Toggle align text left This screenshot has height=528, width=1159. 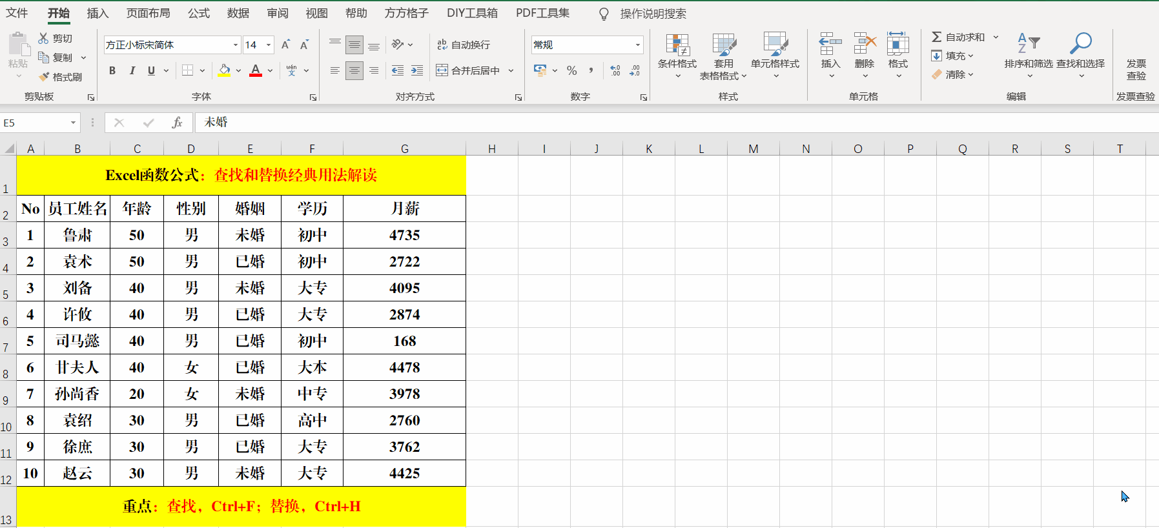[334, 70]
